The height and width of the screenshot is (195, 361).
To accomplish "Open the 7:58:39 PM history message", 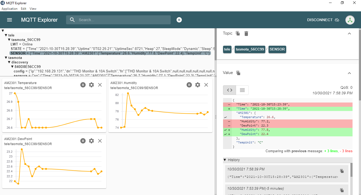I will point(286,173).
